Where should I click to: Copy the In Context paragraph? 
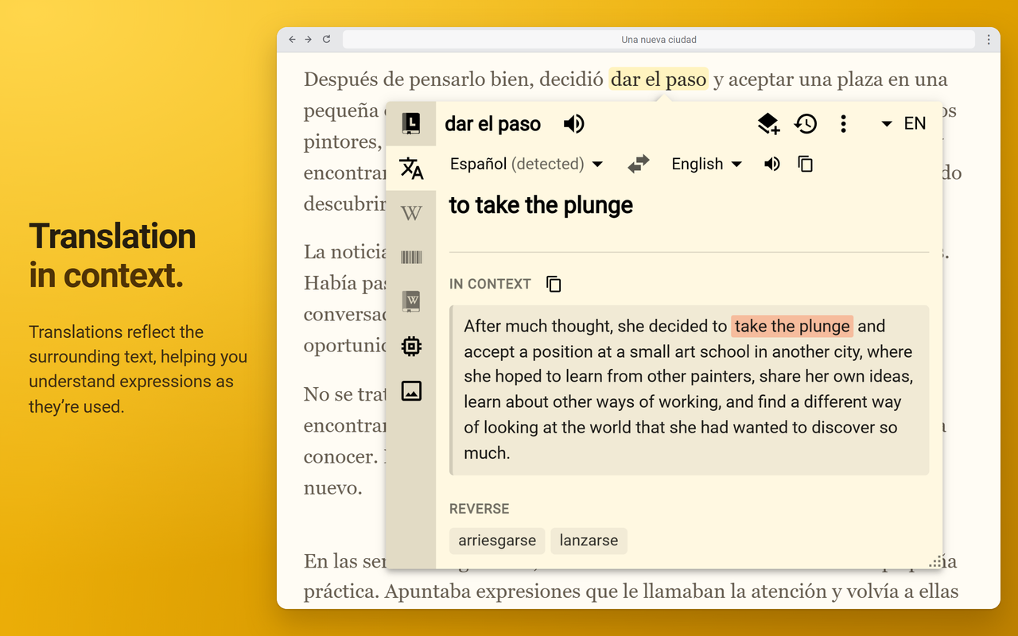coord(554,284)
